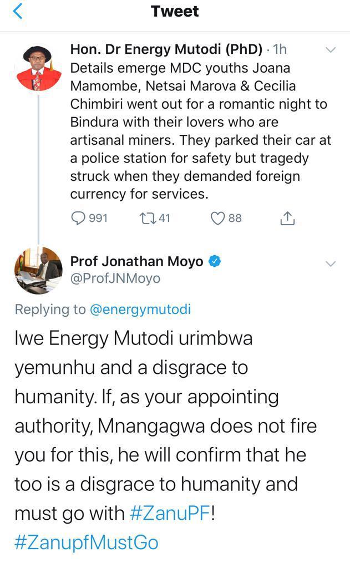Open the @energymutodi mention link
The height and width of the screenshot is (568, 350).
[x=140, y=310]
